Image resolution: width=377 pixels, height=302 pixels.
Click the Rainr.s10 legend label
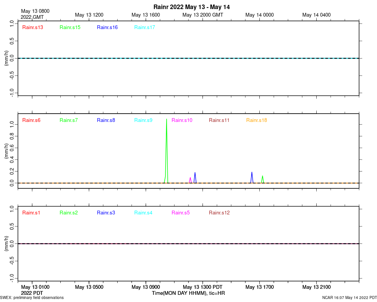pos(182,120)
